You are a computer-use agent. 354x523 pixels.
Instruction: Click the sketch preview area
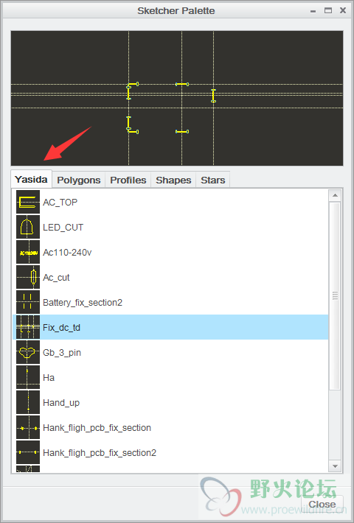(177, 98)
